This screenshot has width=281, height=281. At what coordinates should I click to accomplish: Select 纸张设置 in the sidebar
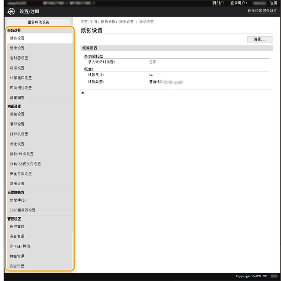click(18, 38)
